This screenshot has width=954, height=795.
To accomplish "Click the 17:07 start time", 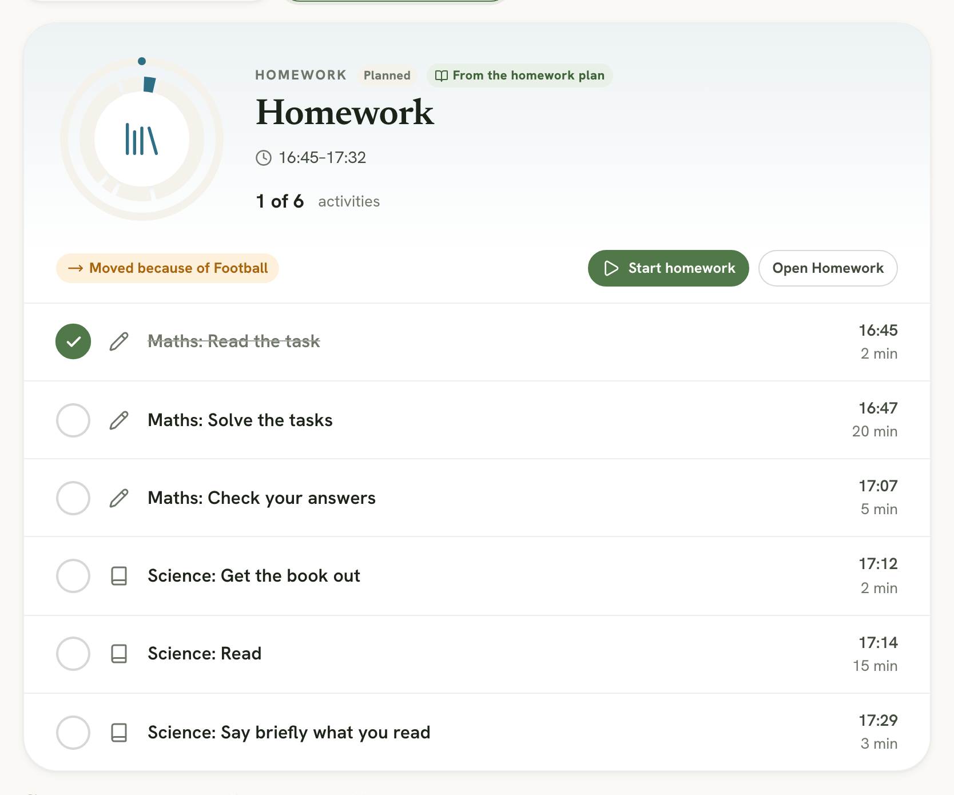I will click(878, 486).
